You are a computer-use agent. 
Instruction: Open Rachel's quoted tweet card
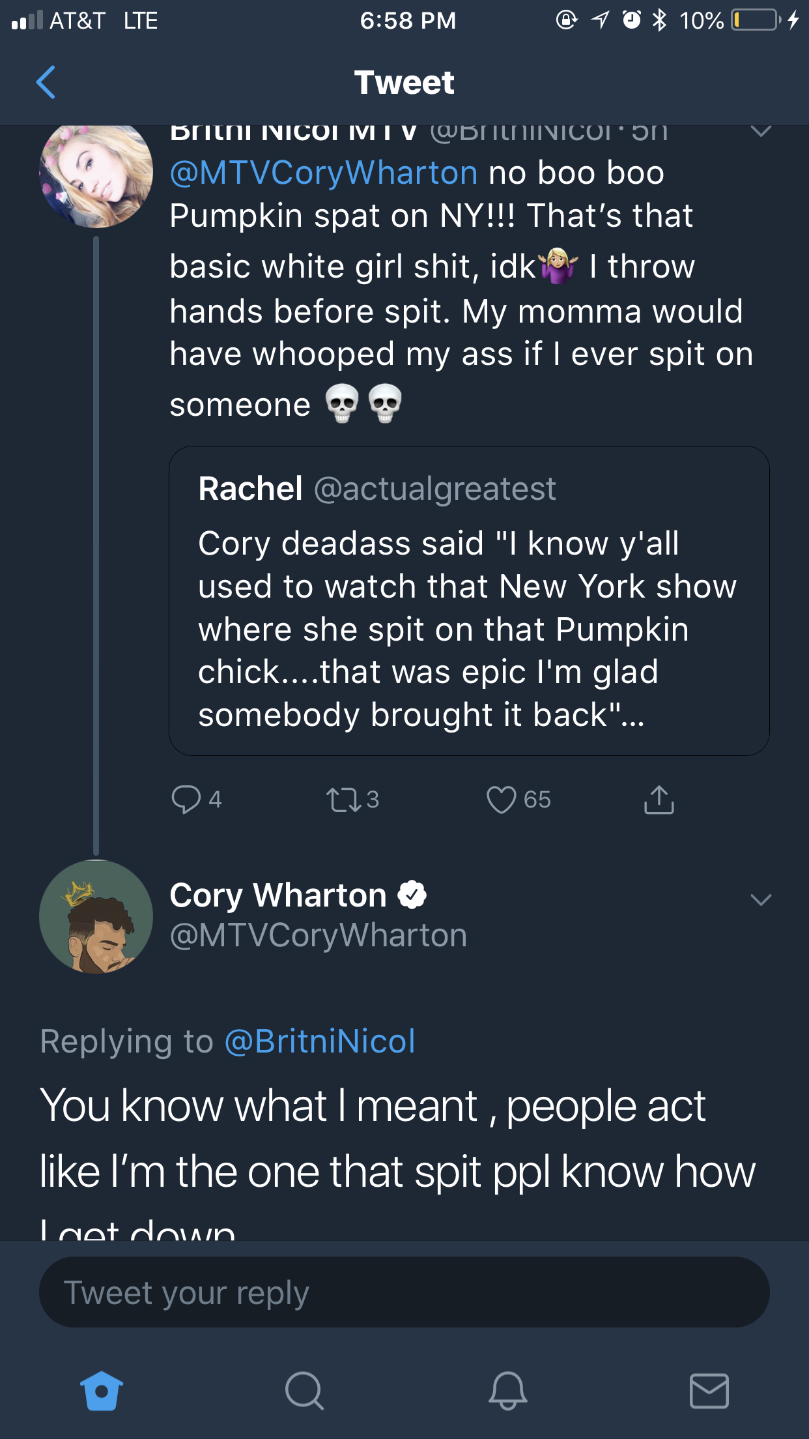(x=469, y=601)
